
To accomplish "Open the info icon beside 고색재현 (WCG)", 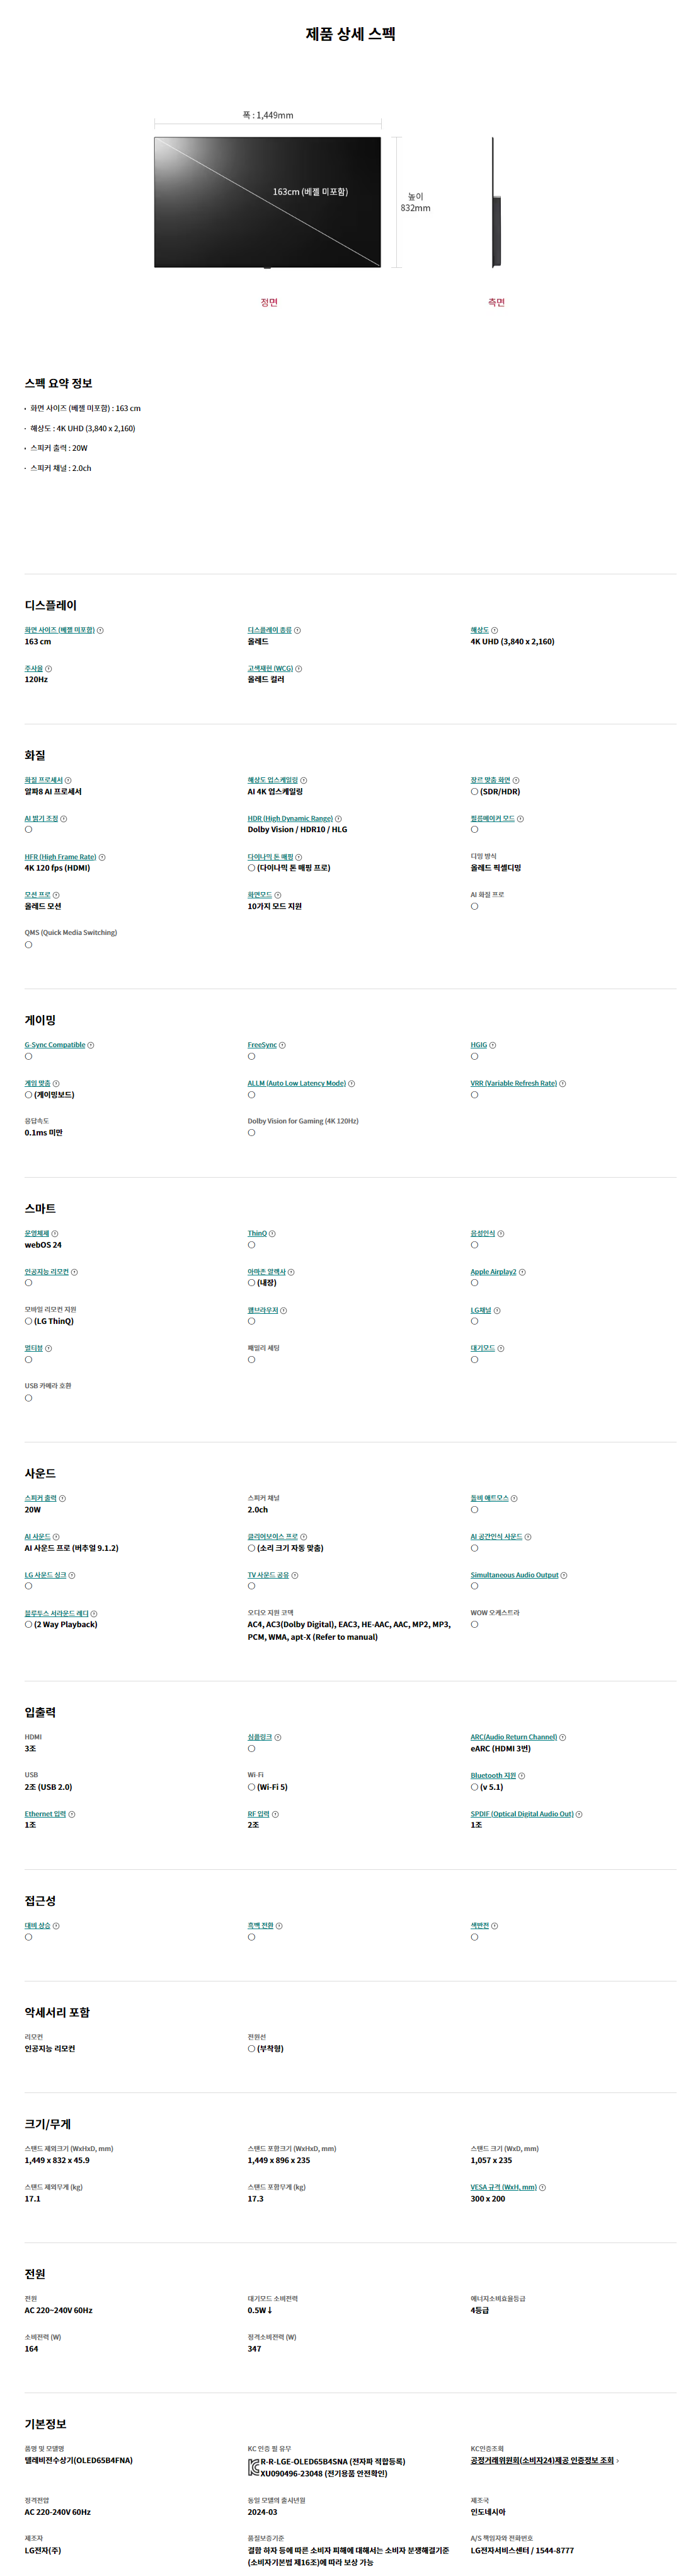I will pyautogui.click(x=299, y=668).
